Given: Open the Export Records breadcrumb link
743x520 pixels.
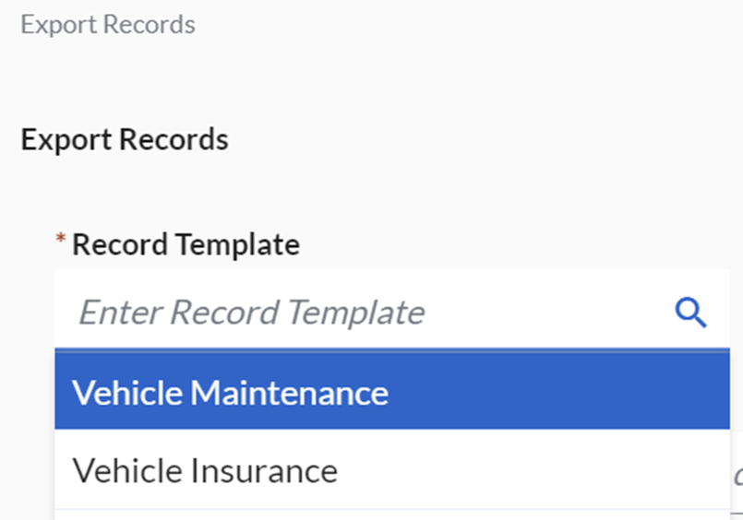Looking at the screenshot, I should coord(108,24).
